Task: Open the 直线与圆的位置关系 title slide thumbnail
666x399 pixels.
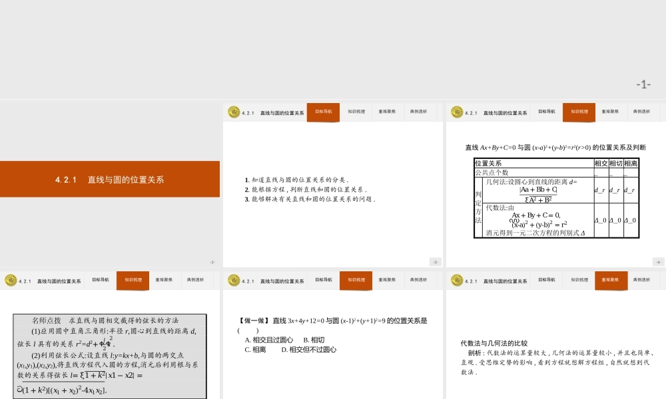Action: pyautogui.click(x=110, y=179)
